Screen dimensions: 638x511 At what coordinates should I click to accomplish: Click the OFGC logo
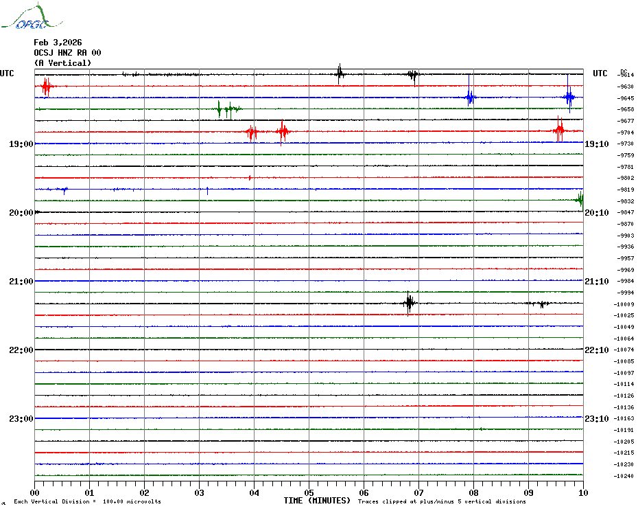tap(32, 16)
